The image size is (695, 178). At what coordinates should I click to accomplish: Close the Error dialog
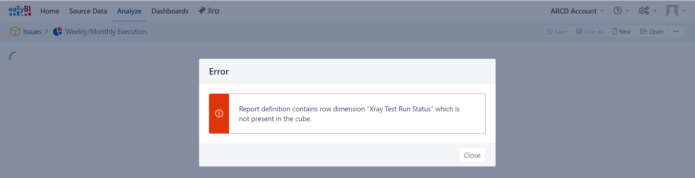click(472, 155)
